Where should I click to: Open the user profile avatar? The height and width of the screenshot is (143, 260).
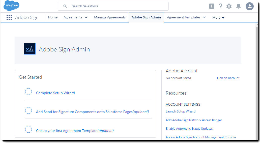(x=250, y=6)
